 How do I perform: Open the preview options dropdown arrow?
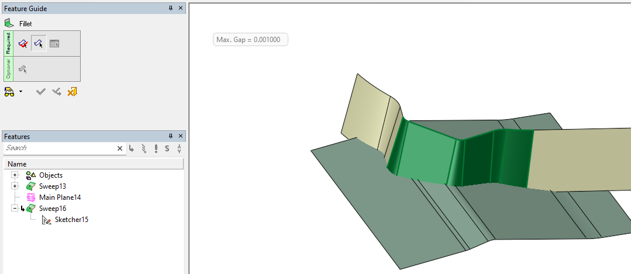[20, 92]
